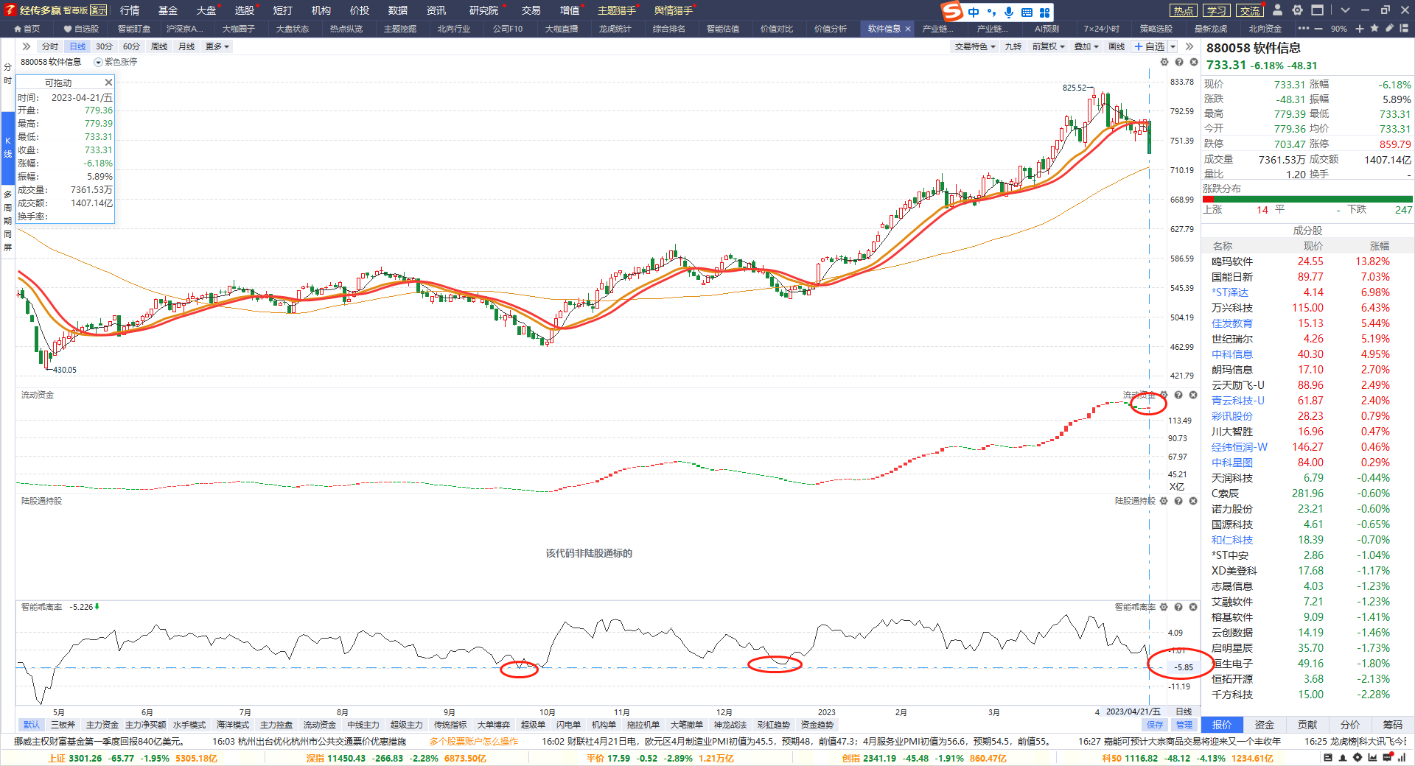Image resolution: width=1415 pixels, height=766 pixels.
Task: Open the 主题猎手 menu
Action: (x=617, y=10)
